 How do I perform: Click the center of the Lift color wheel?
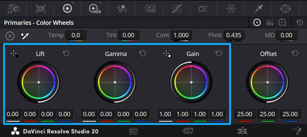[x=38, y=82]
